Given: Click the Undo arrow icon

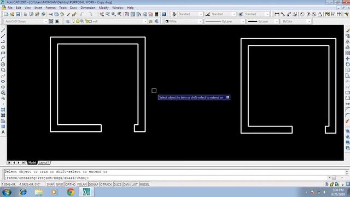Looking at the screenshot, I should coord(82,14).
